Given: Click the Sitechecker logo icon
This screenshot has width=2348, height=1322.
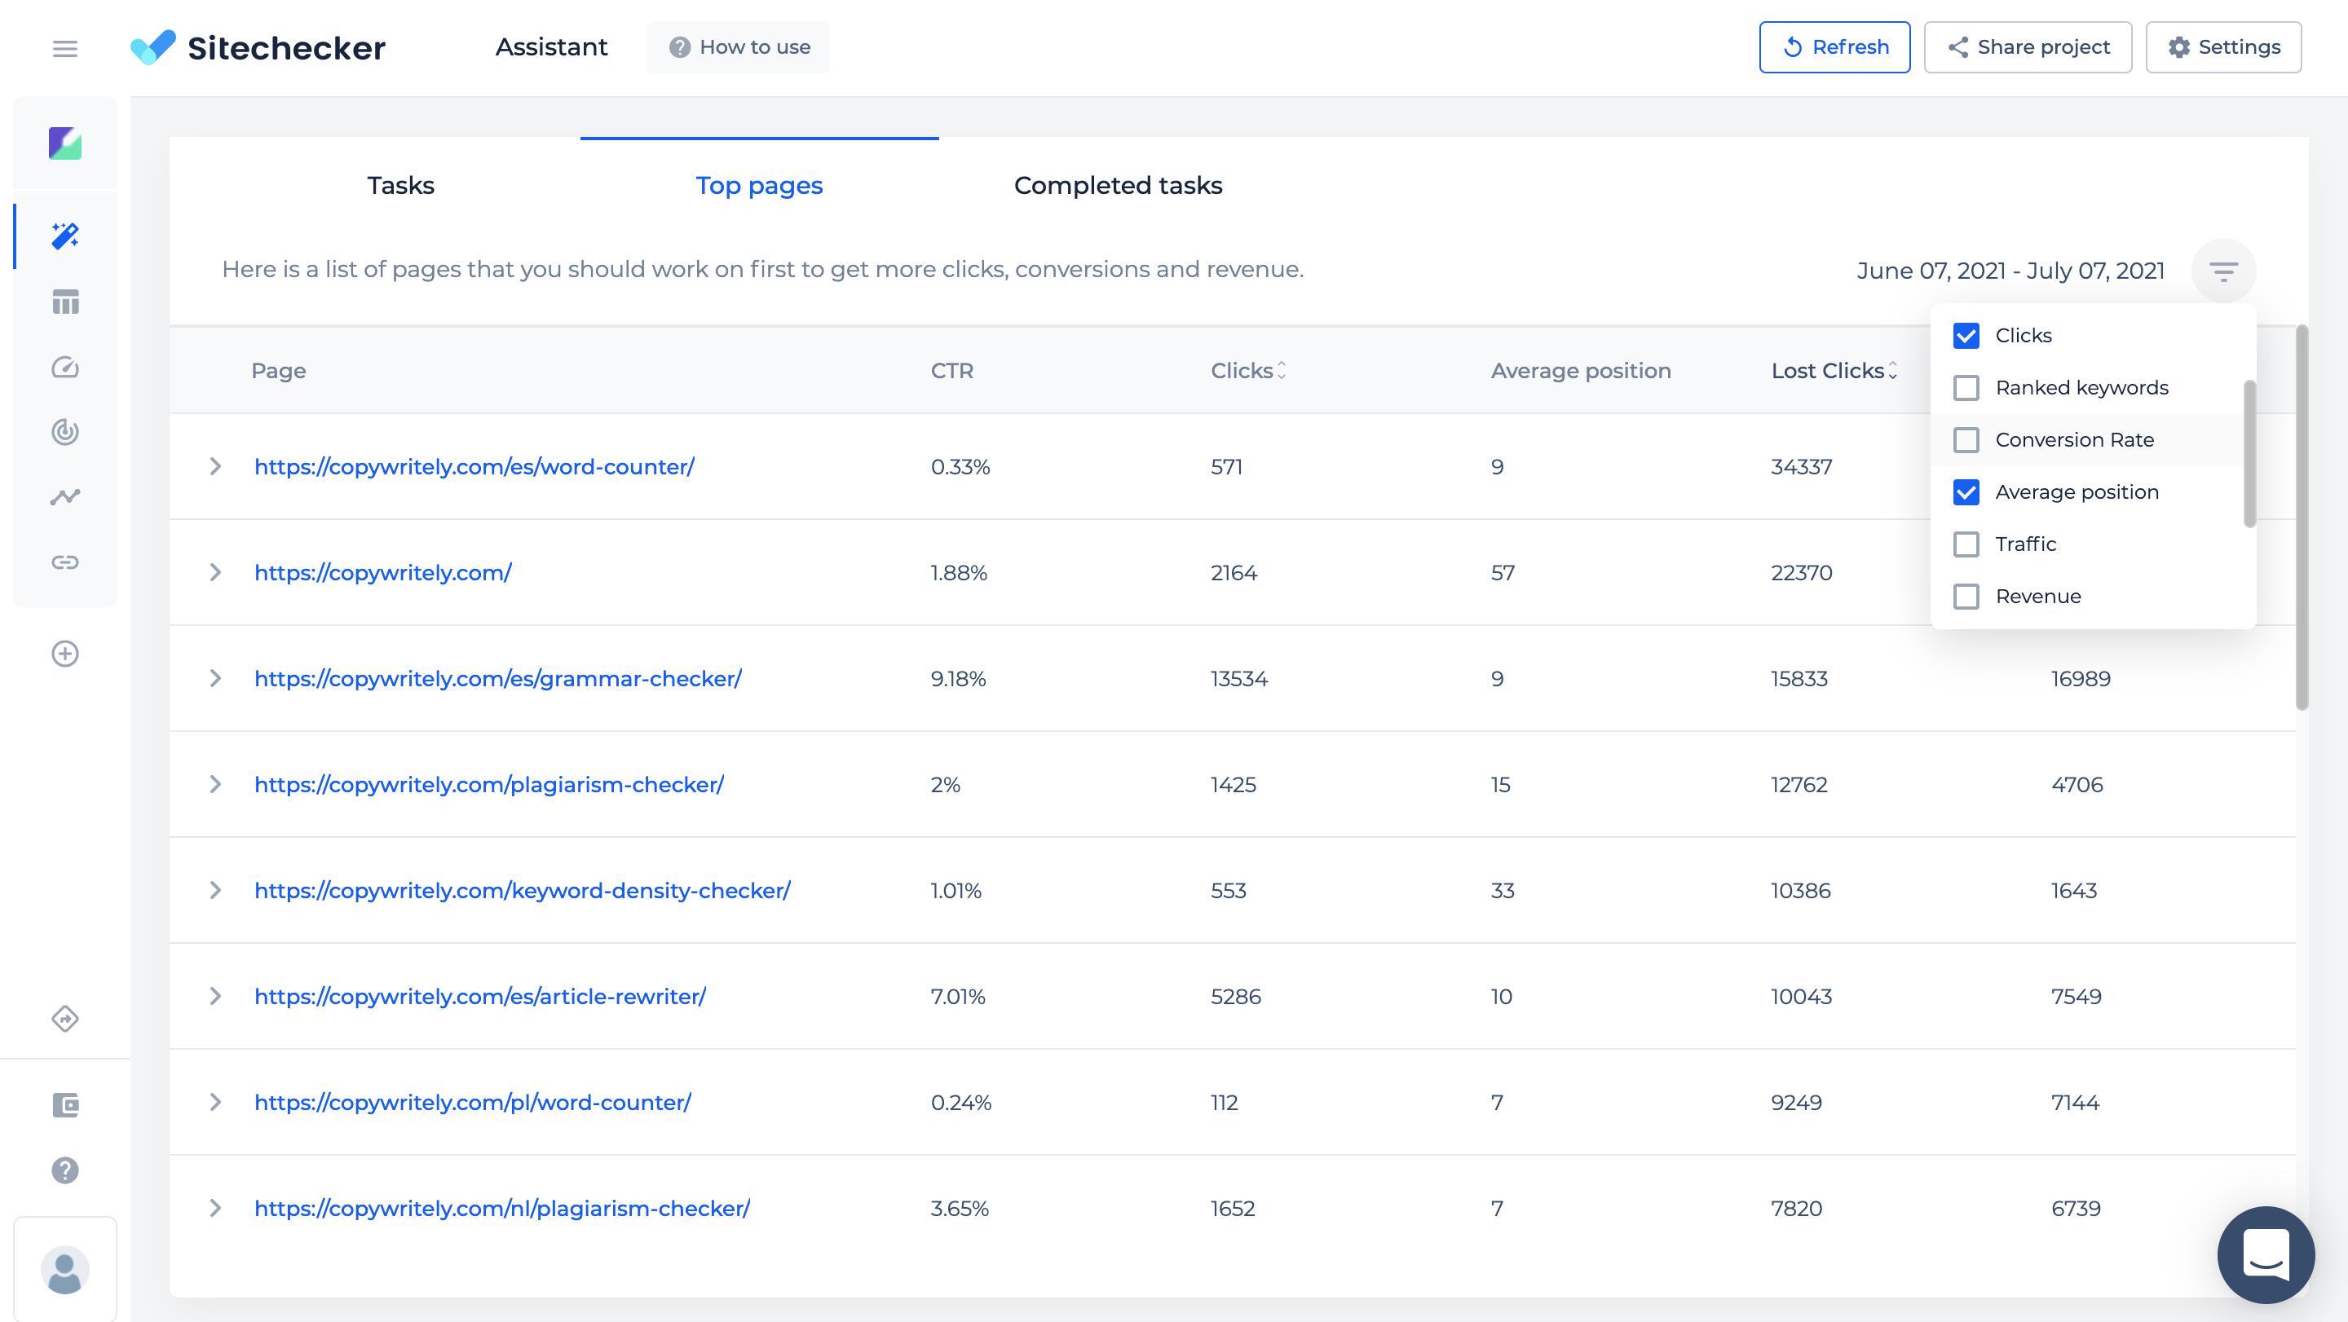Looking at the screenshot, I should (x=153, y=45).
